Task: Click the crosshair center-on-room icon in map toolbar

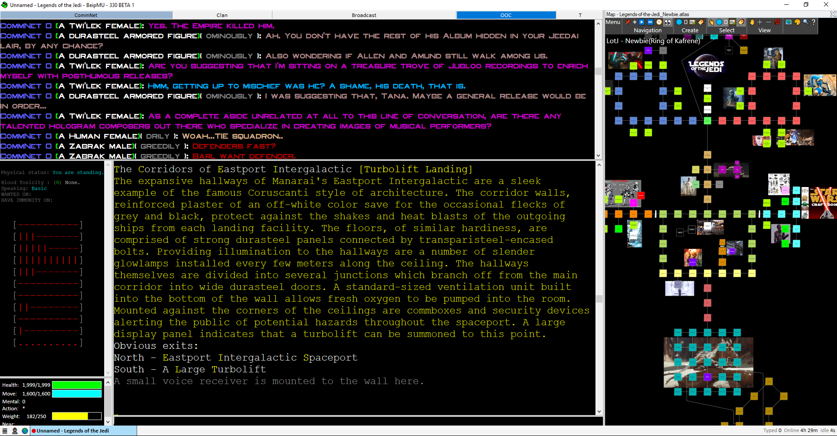Action: 635,22
